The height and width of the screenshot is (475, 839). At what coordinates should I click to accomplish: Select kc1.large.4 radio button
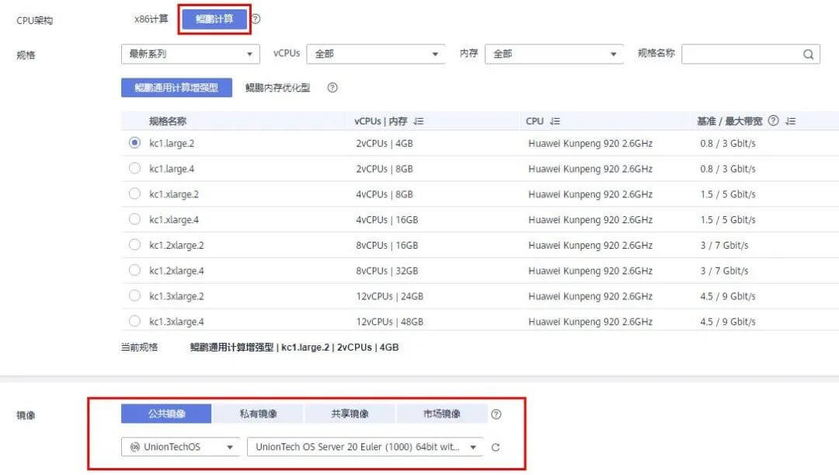tap(135, 168)
